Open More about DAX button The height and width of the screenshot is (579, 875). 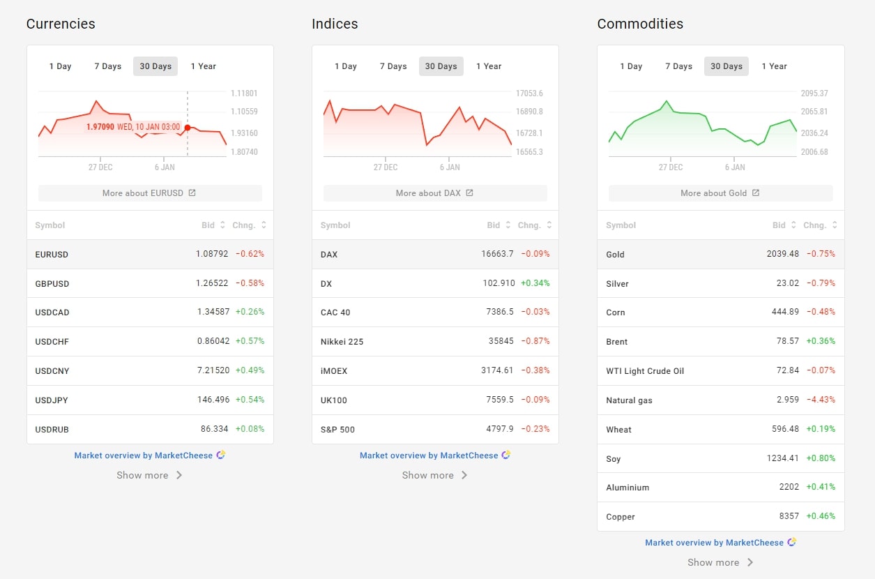point(435,193)
